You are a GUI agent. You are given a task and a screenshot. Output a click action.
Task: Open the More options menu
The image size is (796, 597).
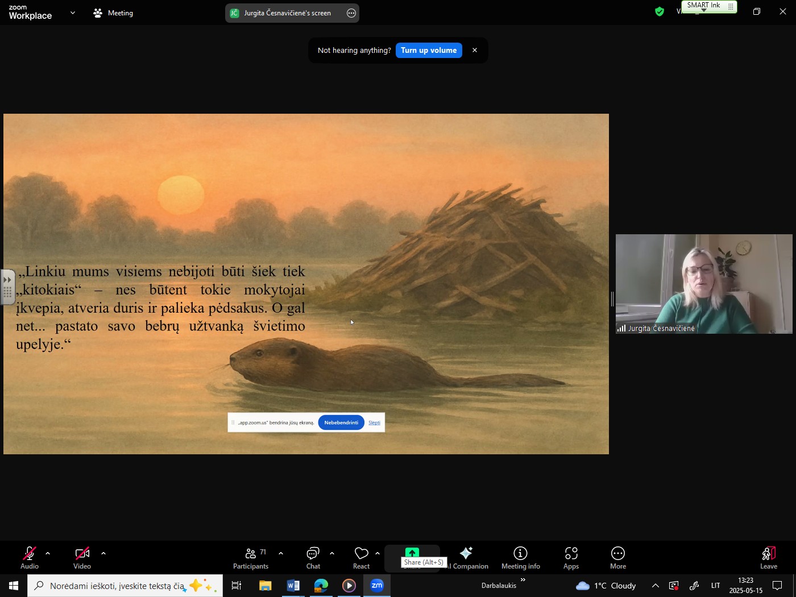coord(618,558)
